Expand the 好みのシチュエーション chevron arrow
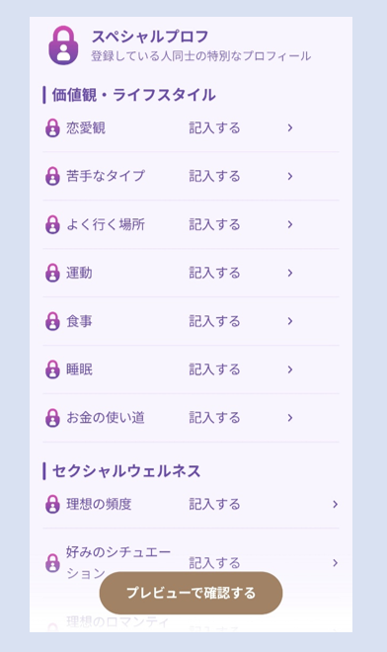 tap(335, 563)
